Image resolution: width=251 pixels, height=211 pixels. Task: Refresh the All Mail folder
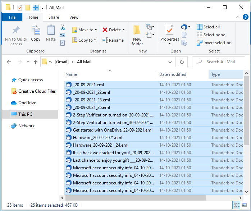182,62
